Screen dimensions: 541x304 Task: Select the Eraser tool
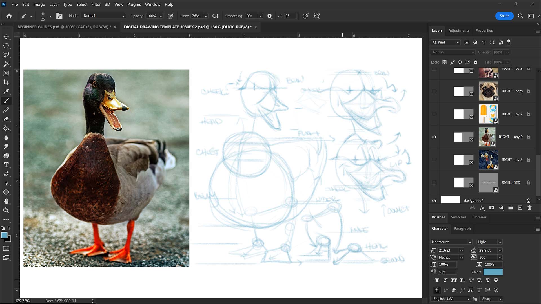click(x=6, y=119)
